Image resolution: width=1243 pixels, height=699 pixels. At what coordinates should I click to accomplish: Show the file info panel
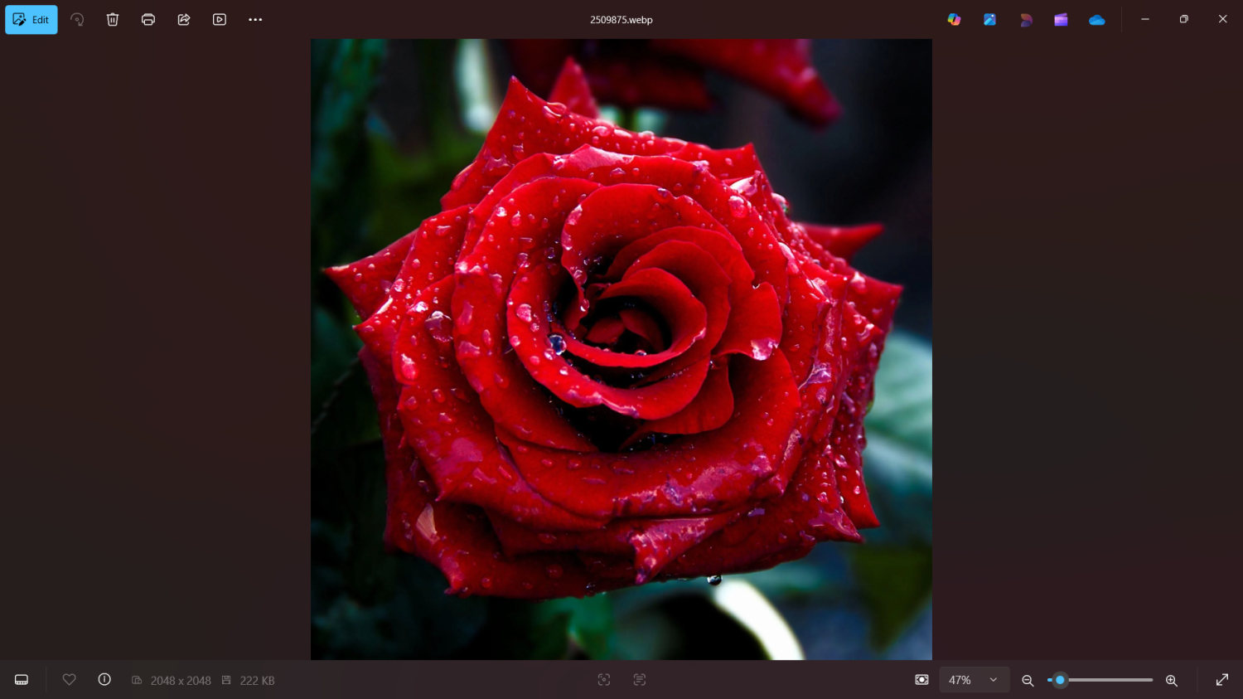(104, 680)
